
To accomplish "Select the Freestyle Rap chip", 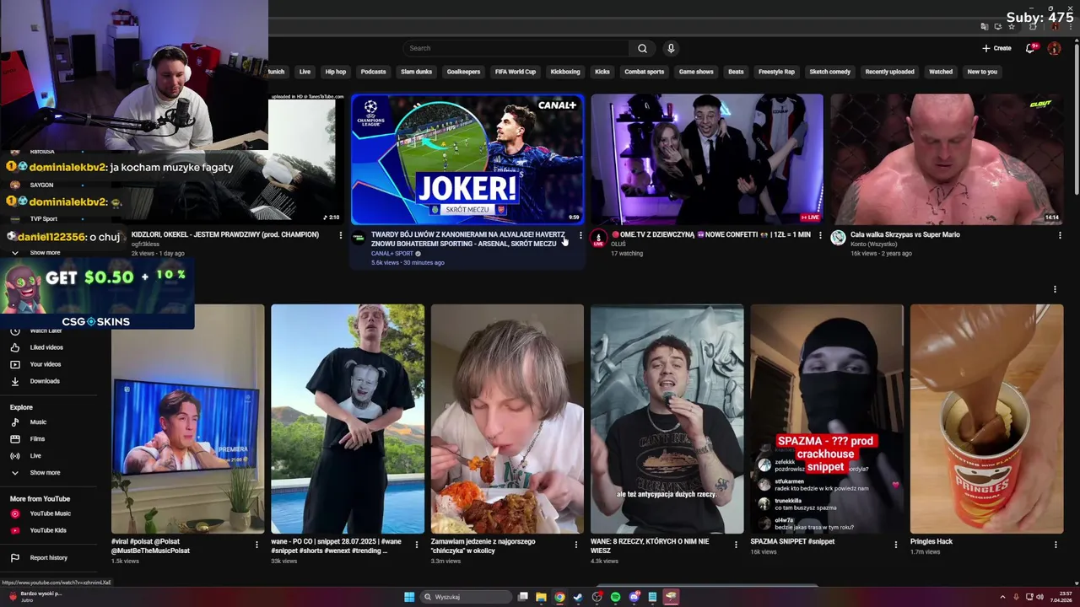I will click(x=776, y=72).
